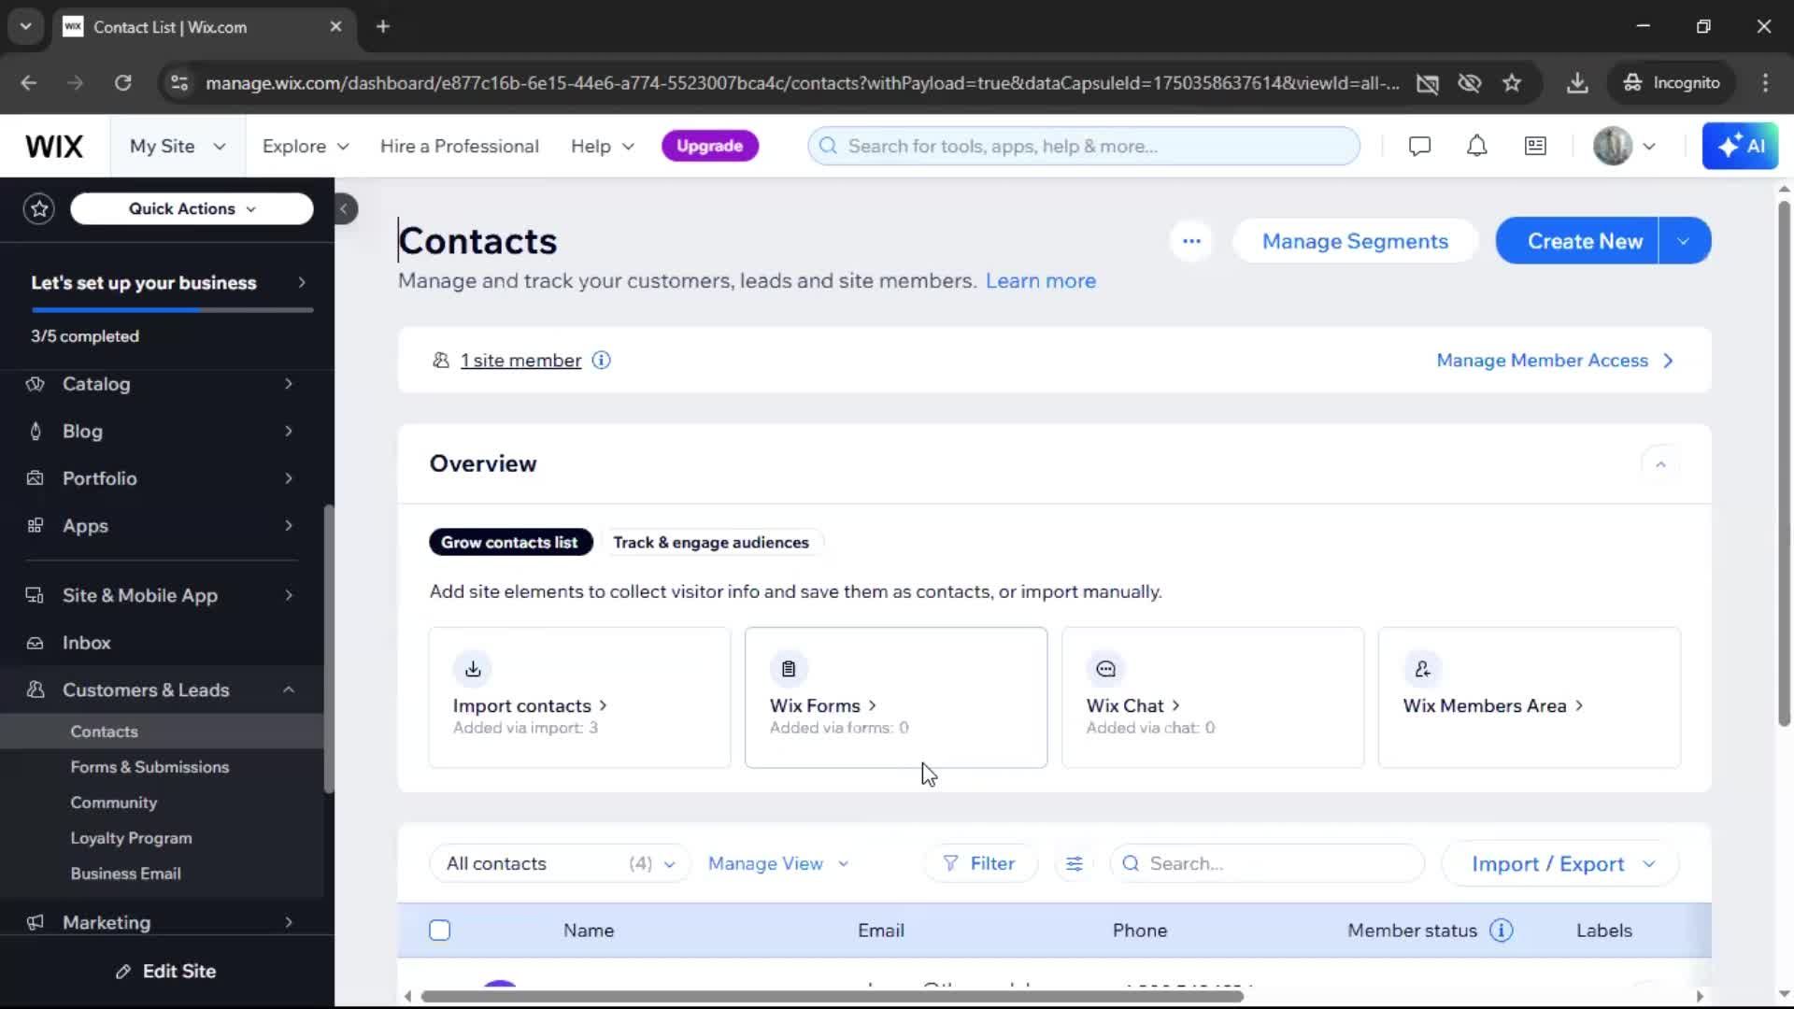Select the Grow contacts list tab

click(510, 543)
